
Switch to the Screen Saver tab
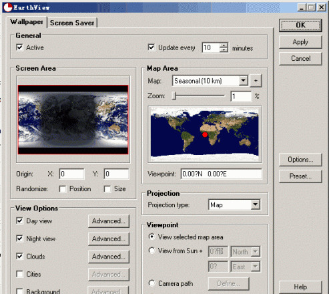[x=72, y=23]
